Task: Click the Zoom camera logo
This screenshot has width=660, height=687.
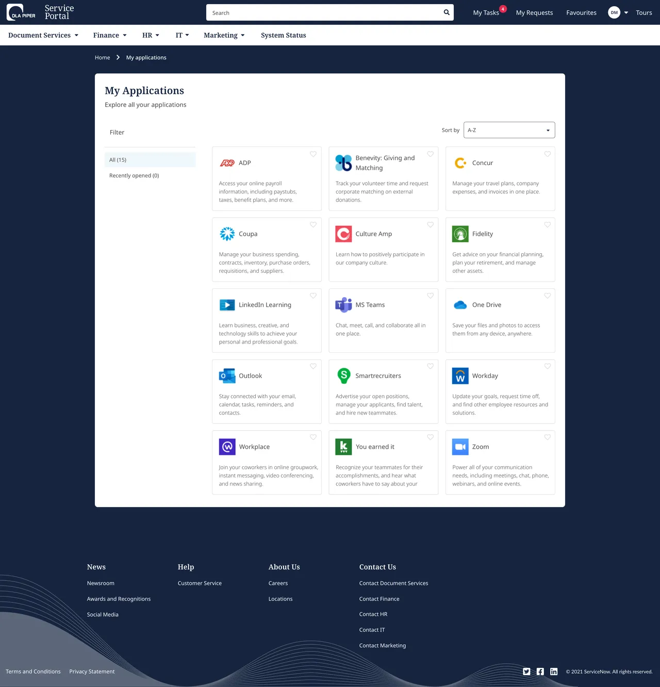Action: (460, 447)
